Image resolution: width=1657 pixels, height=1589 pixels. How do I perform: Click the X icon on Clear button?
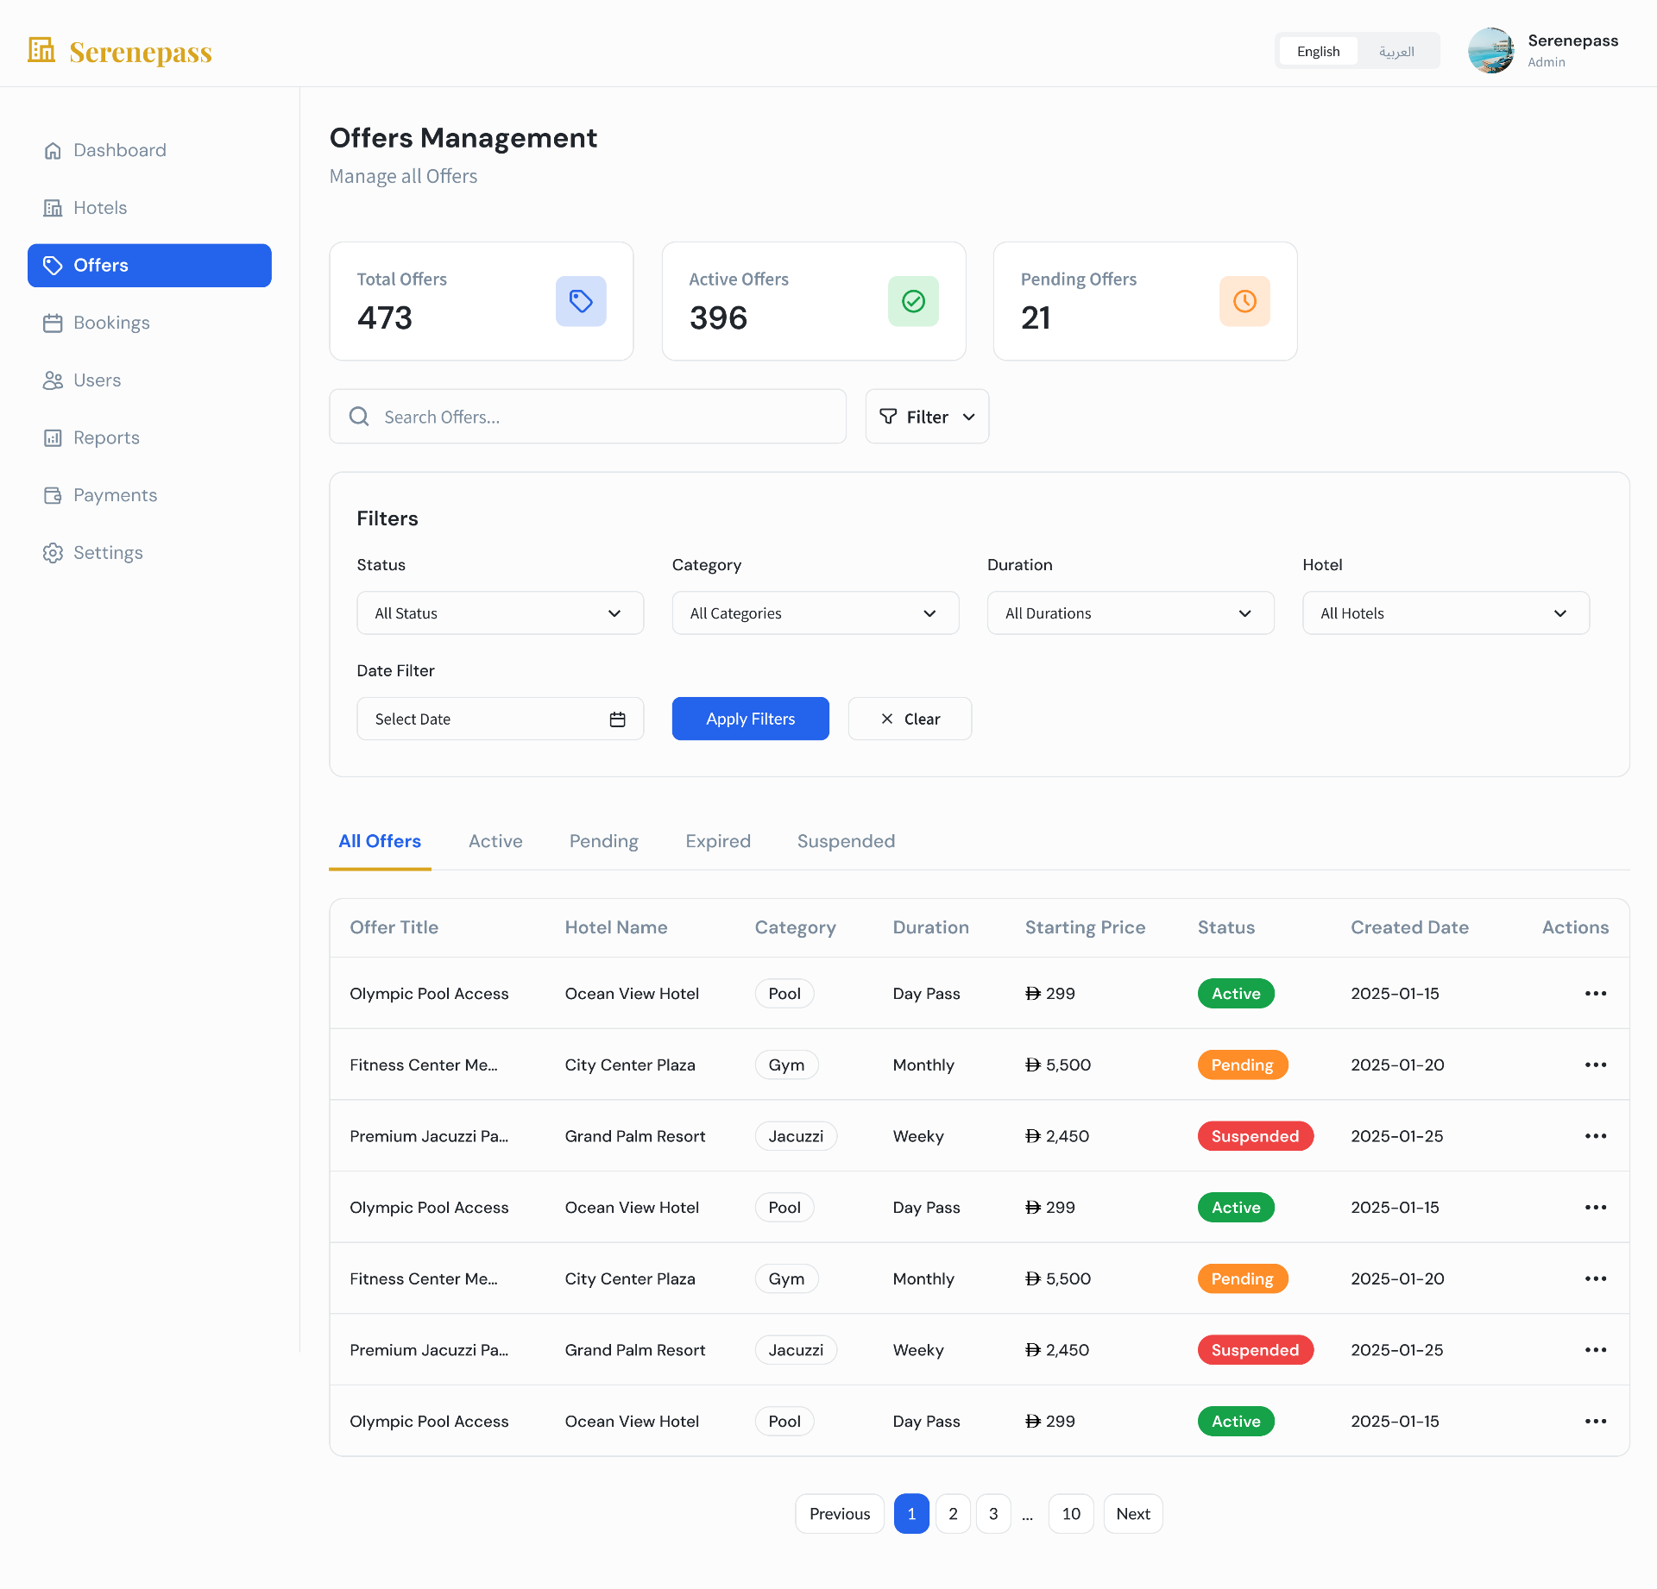click(886, 719)
